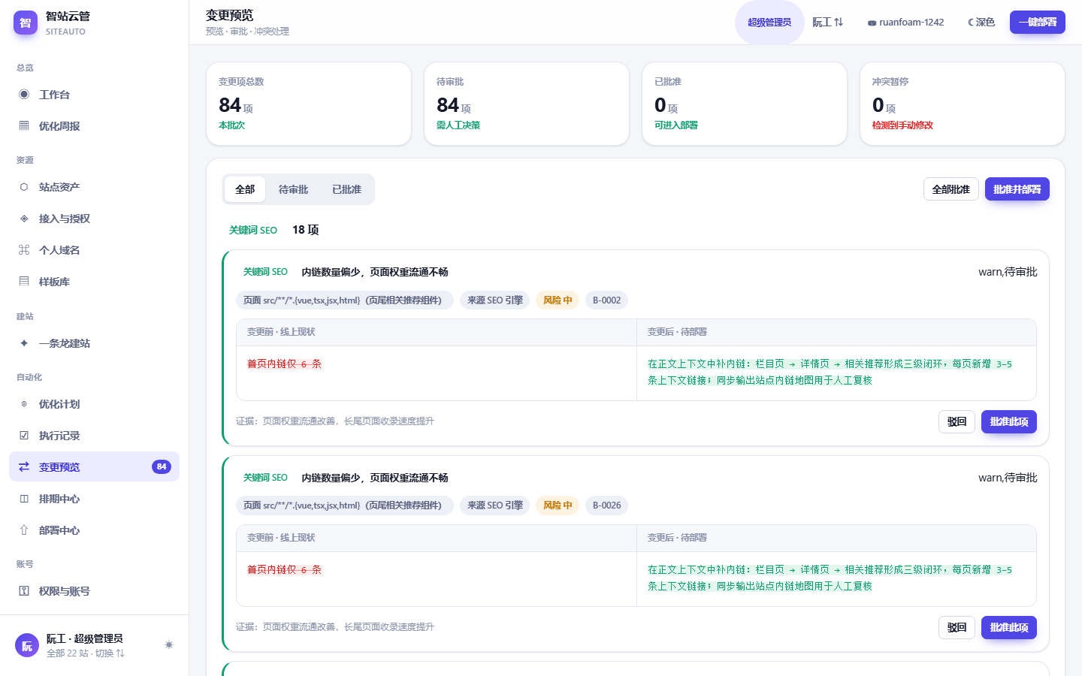Open the 权限与账号 key icon
This screenshot has height=676, width=1082.
(x=24, y=591)
